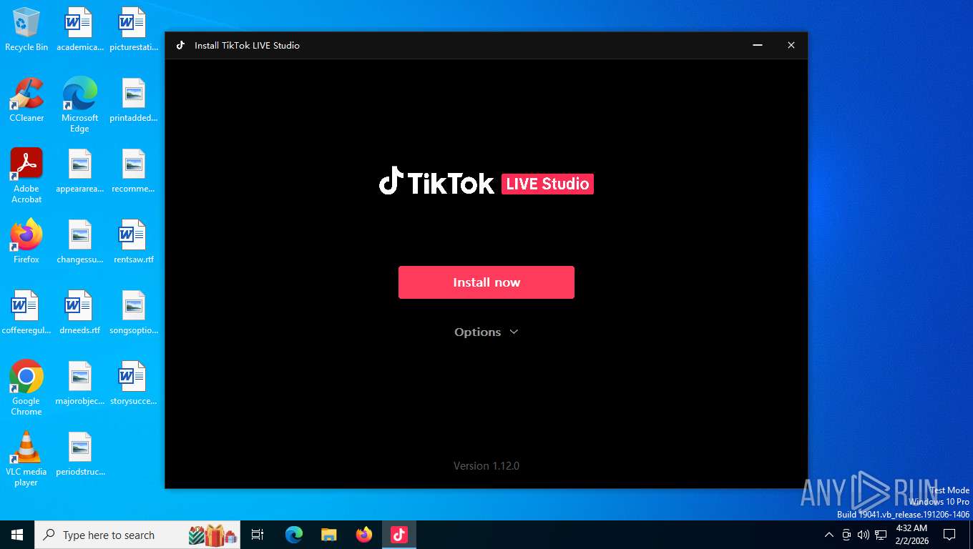The image size is (973, 549).
Task: Open the volume control in system tray
Action: (864, 535)
